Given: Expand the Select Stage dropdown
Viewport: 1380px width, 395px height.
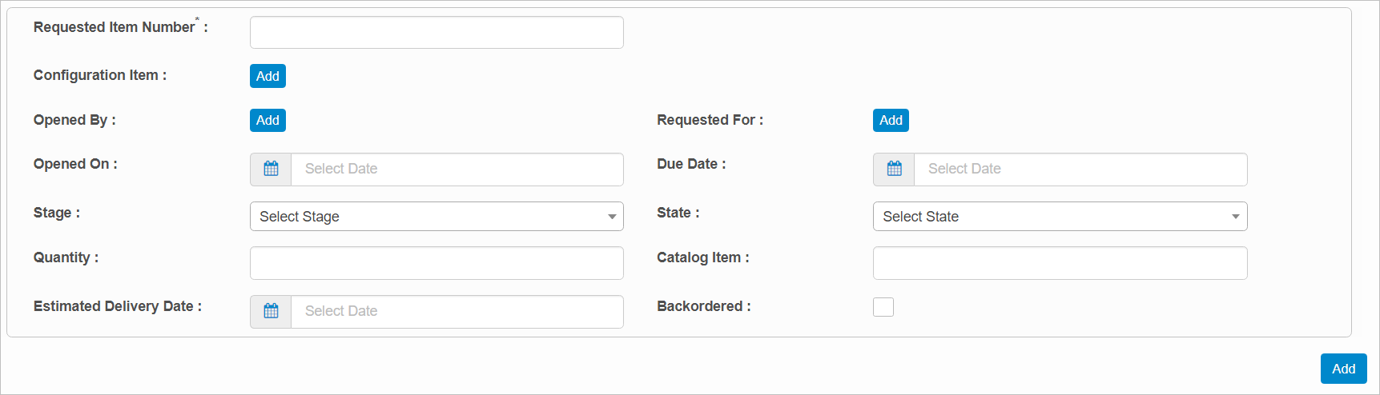Looking at the screenshot, I should point(437,217).
